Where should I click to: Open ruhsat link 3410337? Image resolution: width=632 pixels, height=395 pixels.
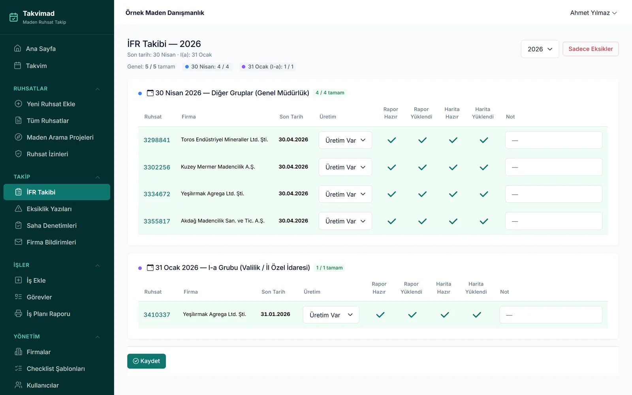[x=157, y=315]
